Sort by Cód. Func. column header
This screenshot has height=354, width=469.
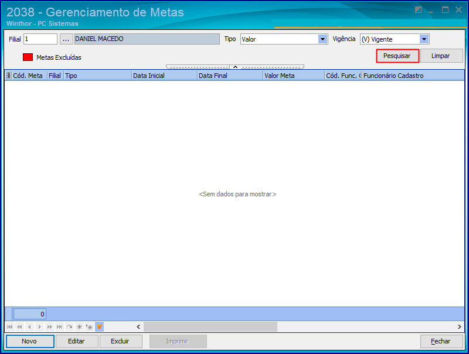pos(344,76)
